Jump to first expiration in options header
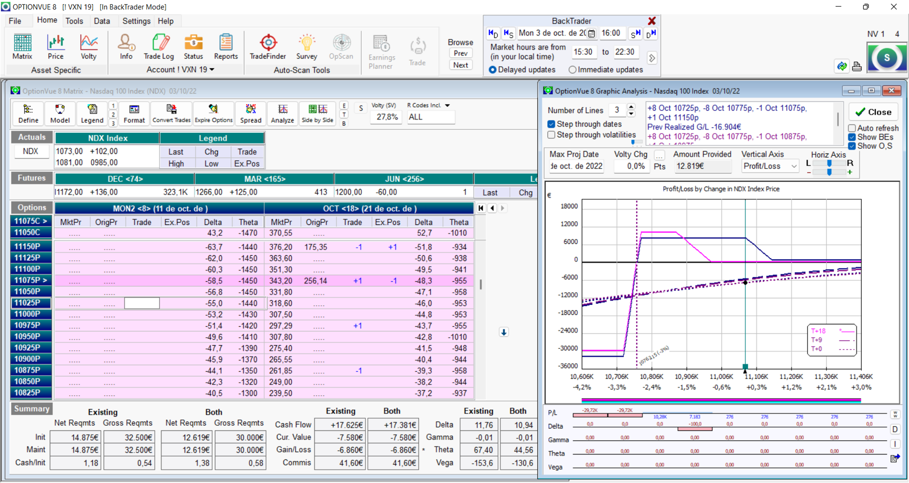The height and width of the screenshot is (483, 909). (481, 208)
